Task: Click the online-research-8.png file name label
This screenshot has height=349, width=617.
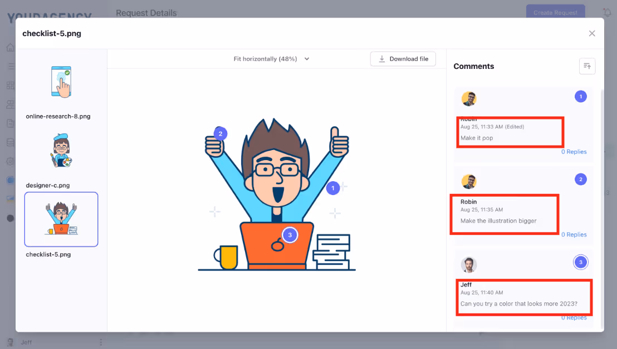Action: click(x=58, y=116)
